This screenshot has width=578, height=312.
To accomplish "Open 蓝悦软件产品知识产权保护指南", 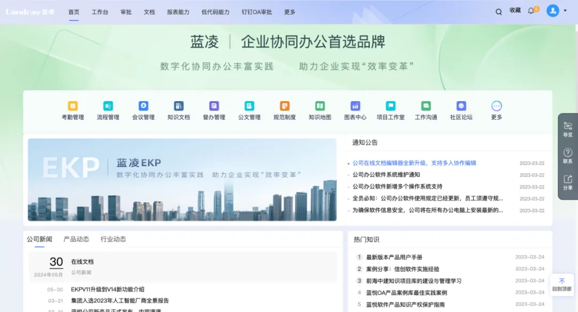I will (x=405, y=305).
